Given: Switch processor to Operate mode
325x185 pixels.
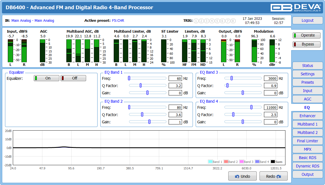Looking at the screenshot, I should (307, 35).
